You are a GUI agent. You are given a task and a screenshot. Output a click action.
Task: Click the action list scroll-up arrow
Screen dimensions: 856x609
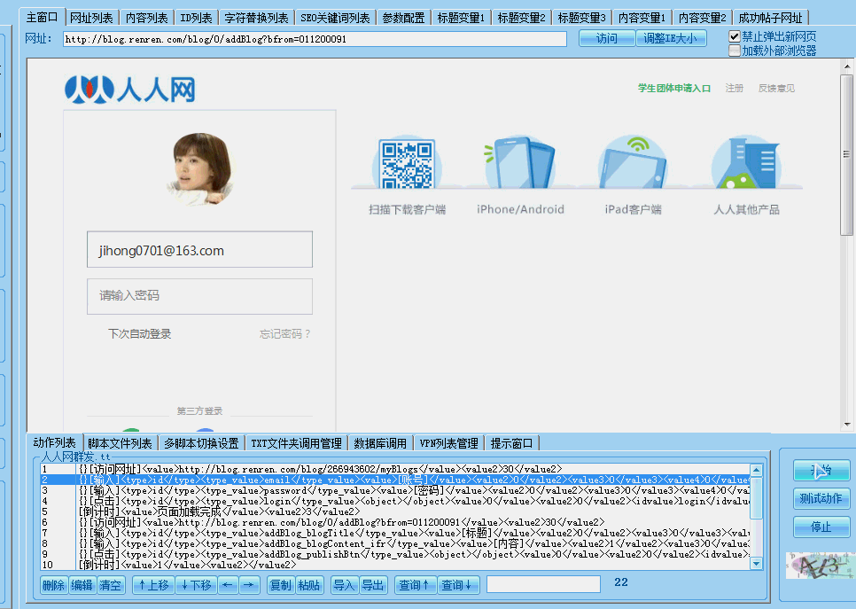point(756,470)
